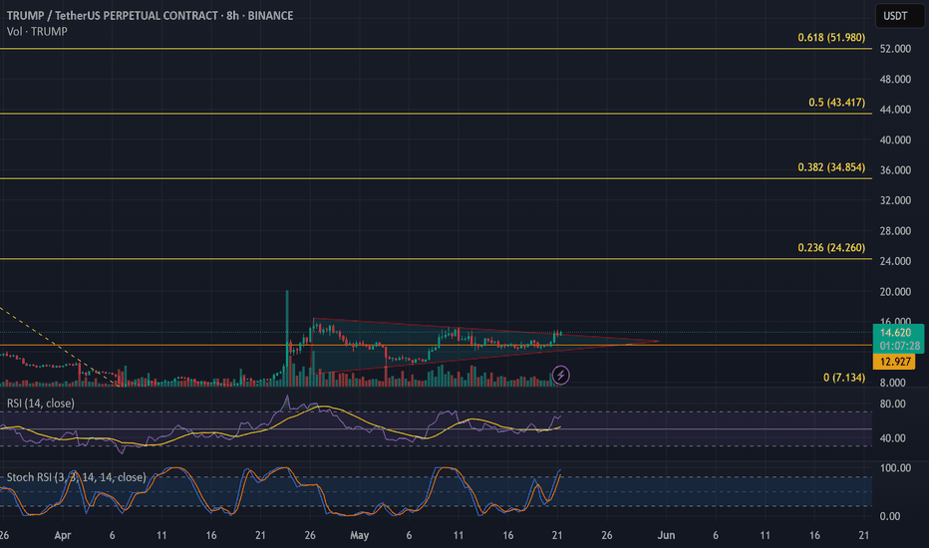Click the lightning bolt replay icon

click(560, 375)
